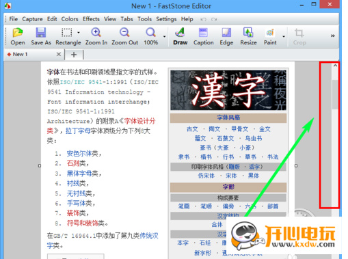Add a new tab with plus button
This screenshot has width=348, height=259.
(x=74, y=55)
